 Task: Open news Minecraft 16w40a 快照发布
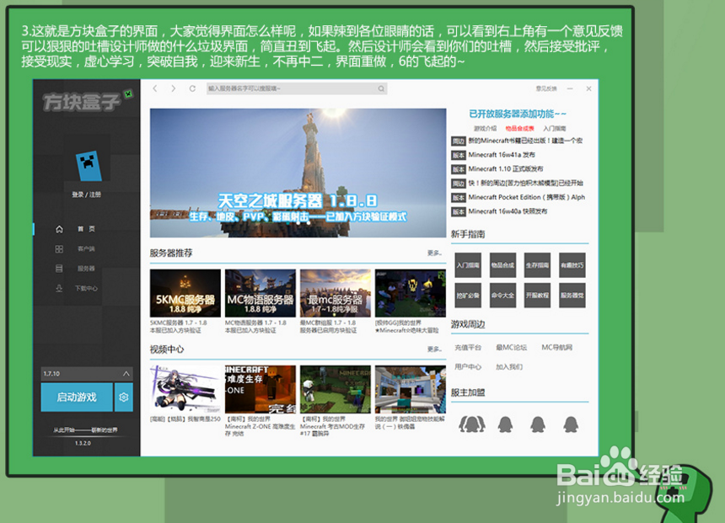508,211
